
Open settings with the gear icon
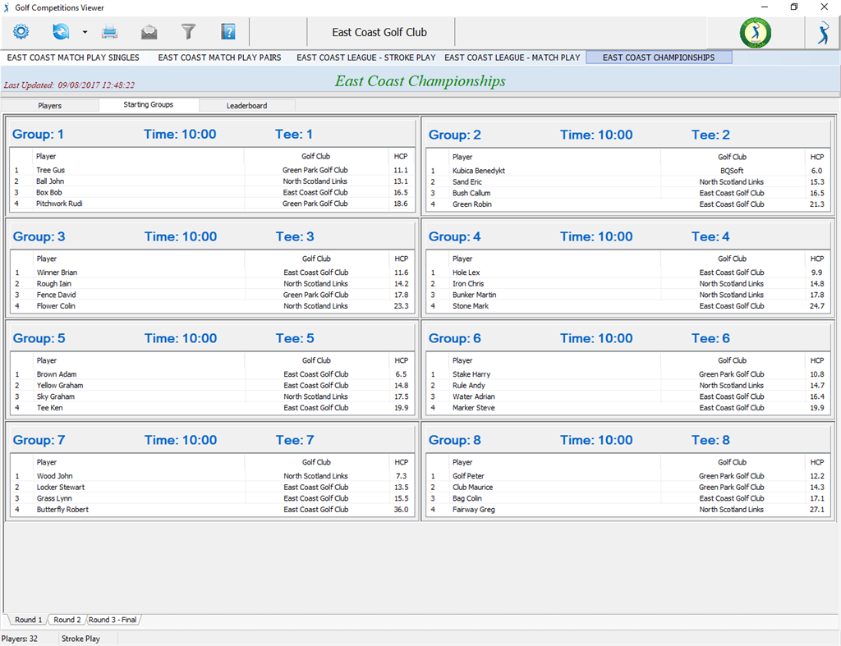click(x=21, y=32)
